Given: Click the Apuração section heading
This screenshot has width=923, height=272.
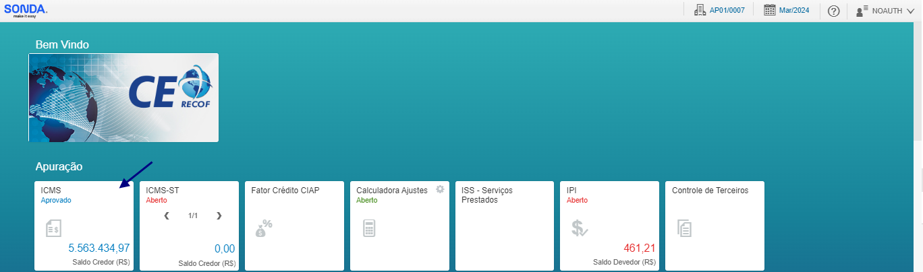Looking at the screenshot, I should [x=59, y=166].
